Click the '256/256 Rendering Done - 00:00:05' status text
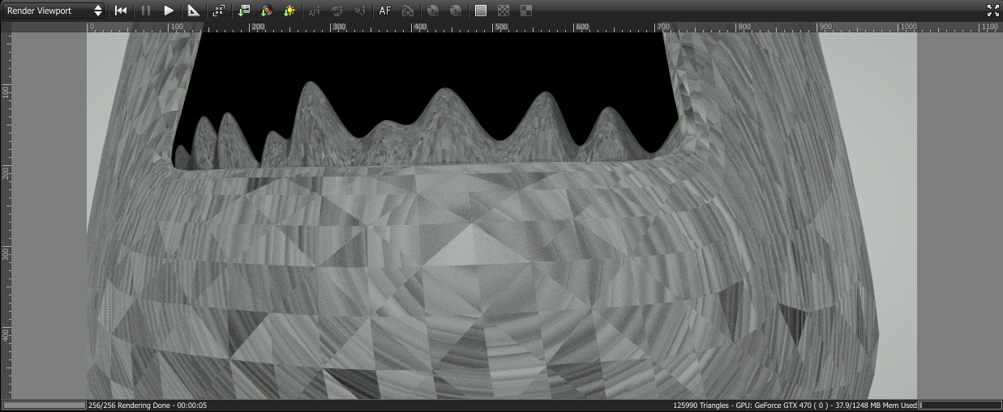This screenshot has height=412, width=1003. tap(148, 405)
